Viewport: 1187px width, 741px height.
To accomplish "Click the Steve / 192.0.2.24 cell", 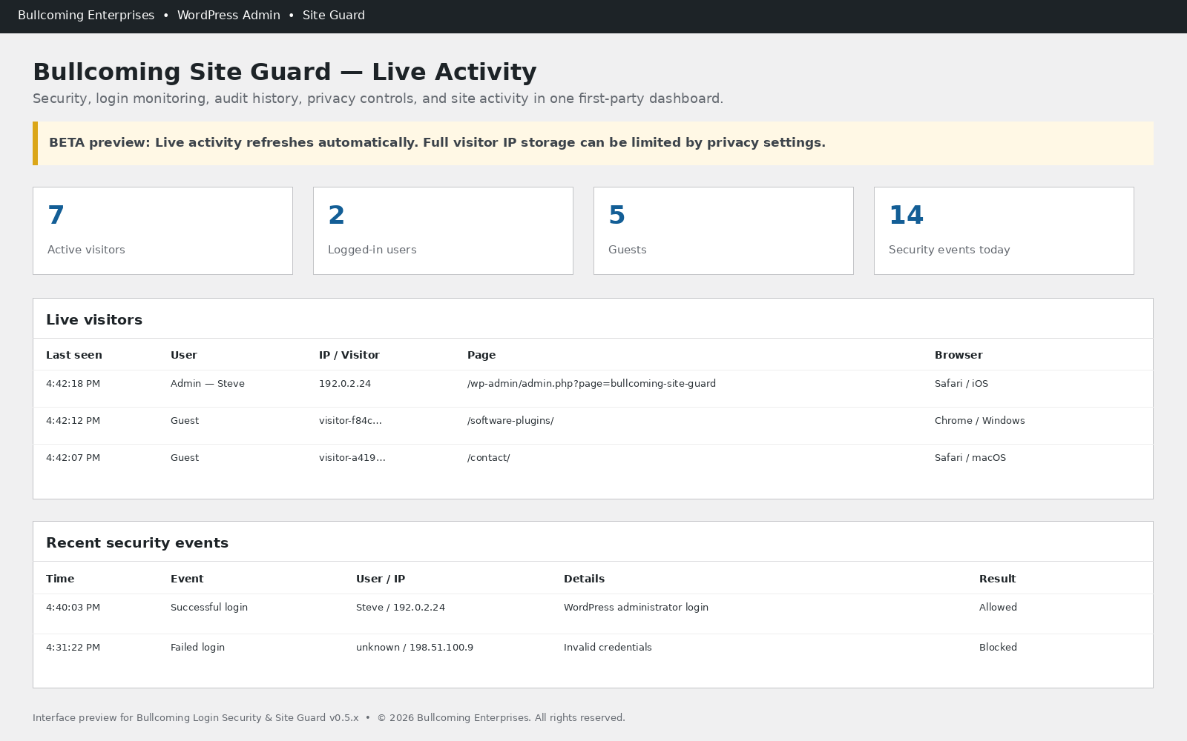I will pos(401,608).
